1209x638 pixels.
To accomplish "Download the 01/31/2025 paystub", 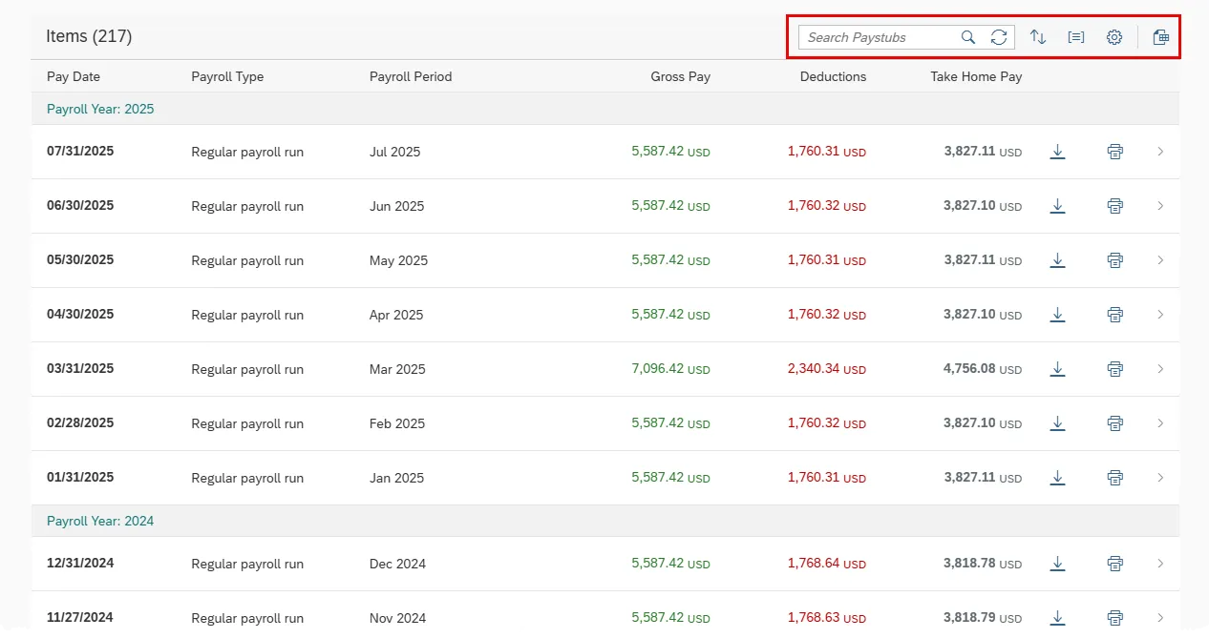I will point(1057,478).
